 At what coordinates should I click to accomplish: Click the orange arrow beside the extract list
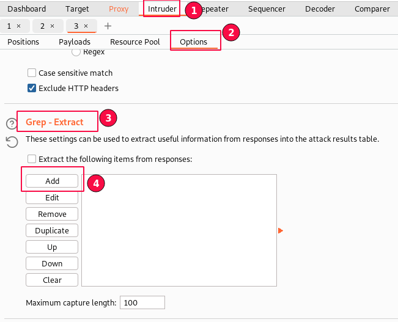[281, 230]
